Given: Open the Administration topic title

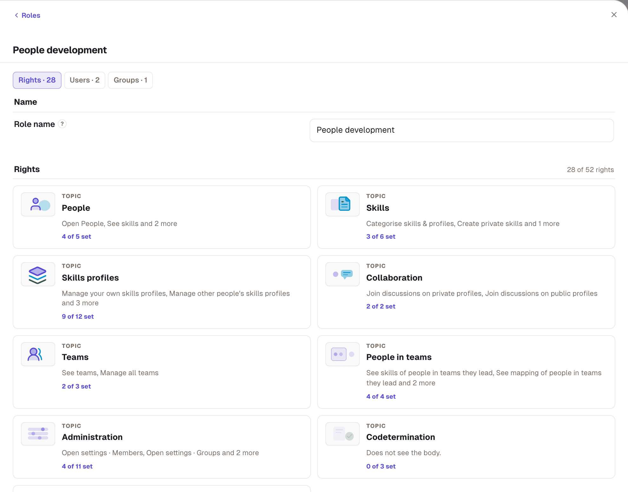Looking at the screenshot, I should tap(92, 437).
